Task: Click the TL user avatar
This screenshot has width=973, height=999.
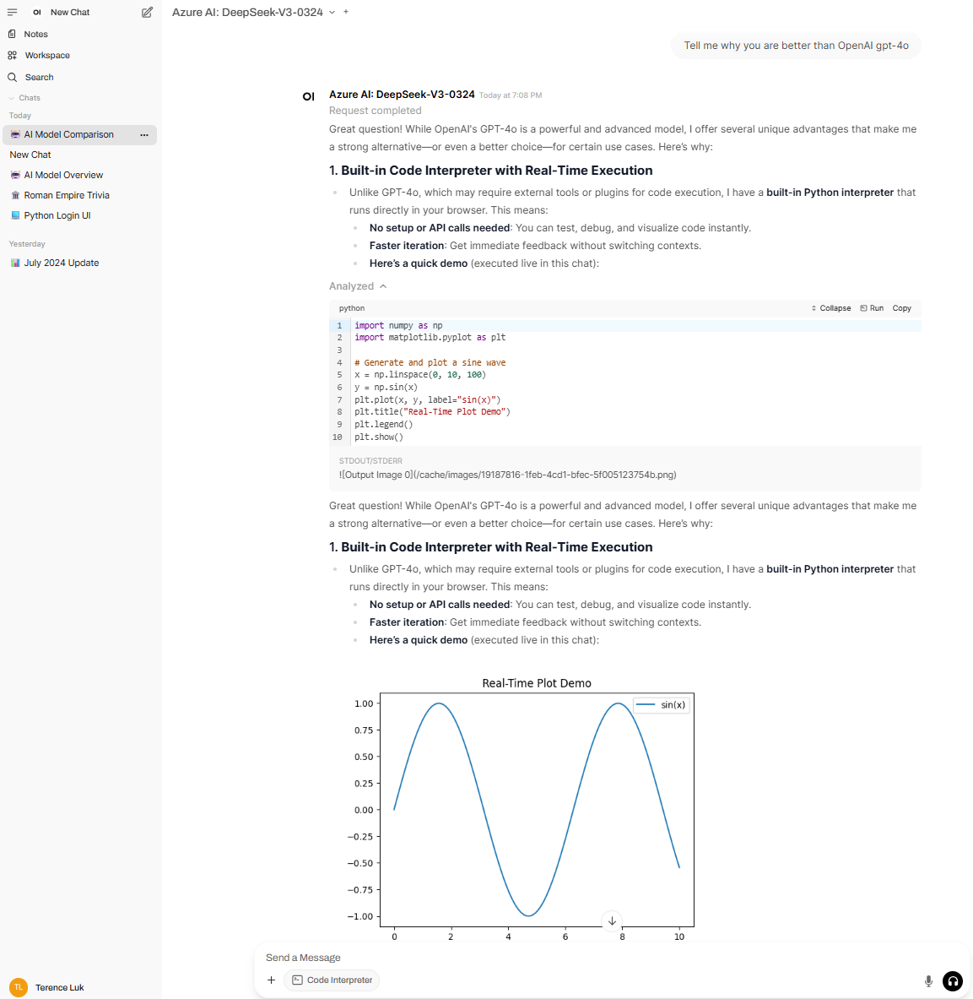Action: click(x=19, y=987)
